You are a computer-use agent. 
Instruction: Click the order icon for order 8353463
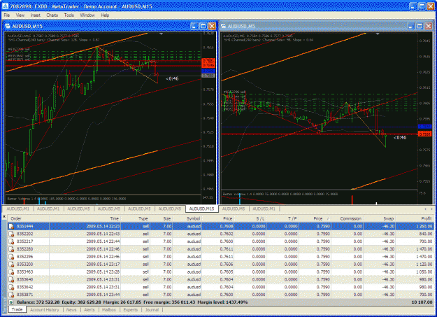11,272
